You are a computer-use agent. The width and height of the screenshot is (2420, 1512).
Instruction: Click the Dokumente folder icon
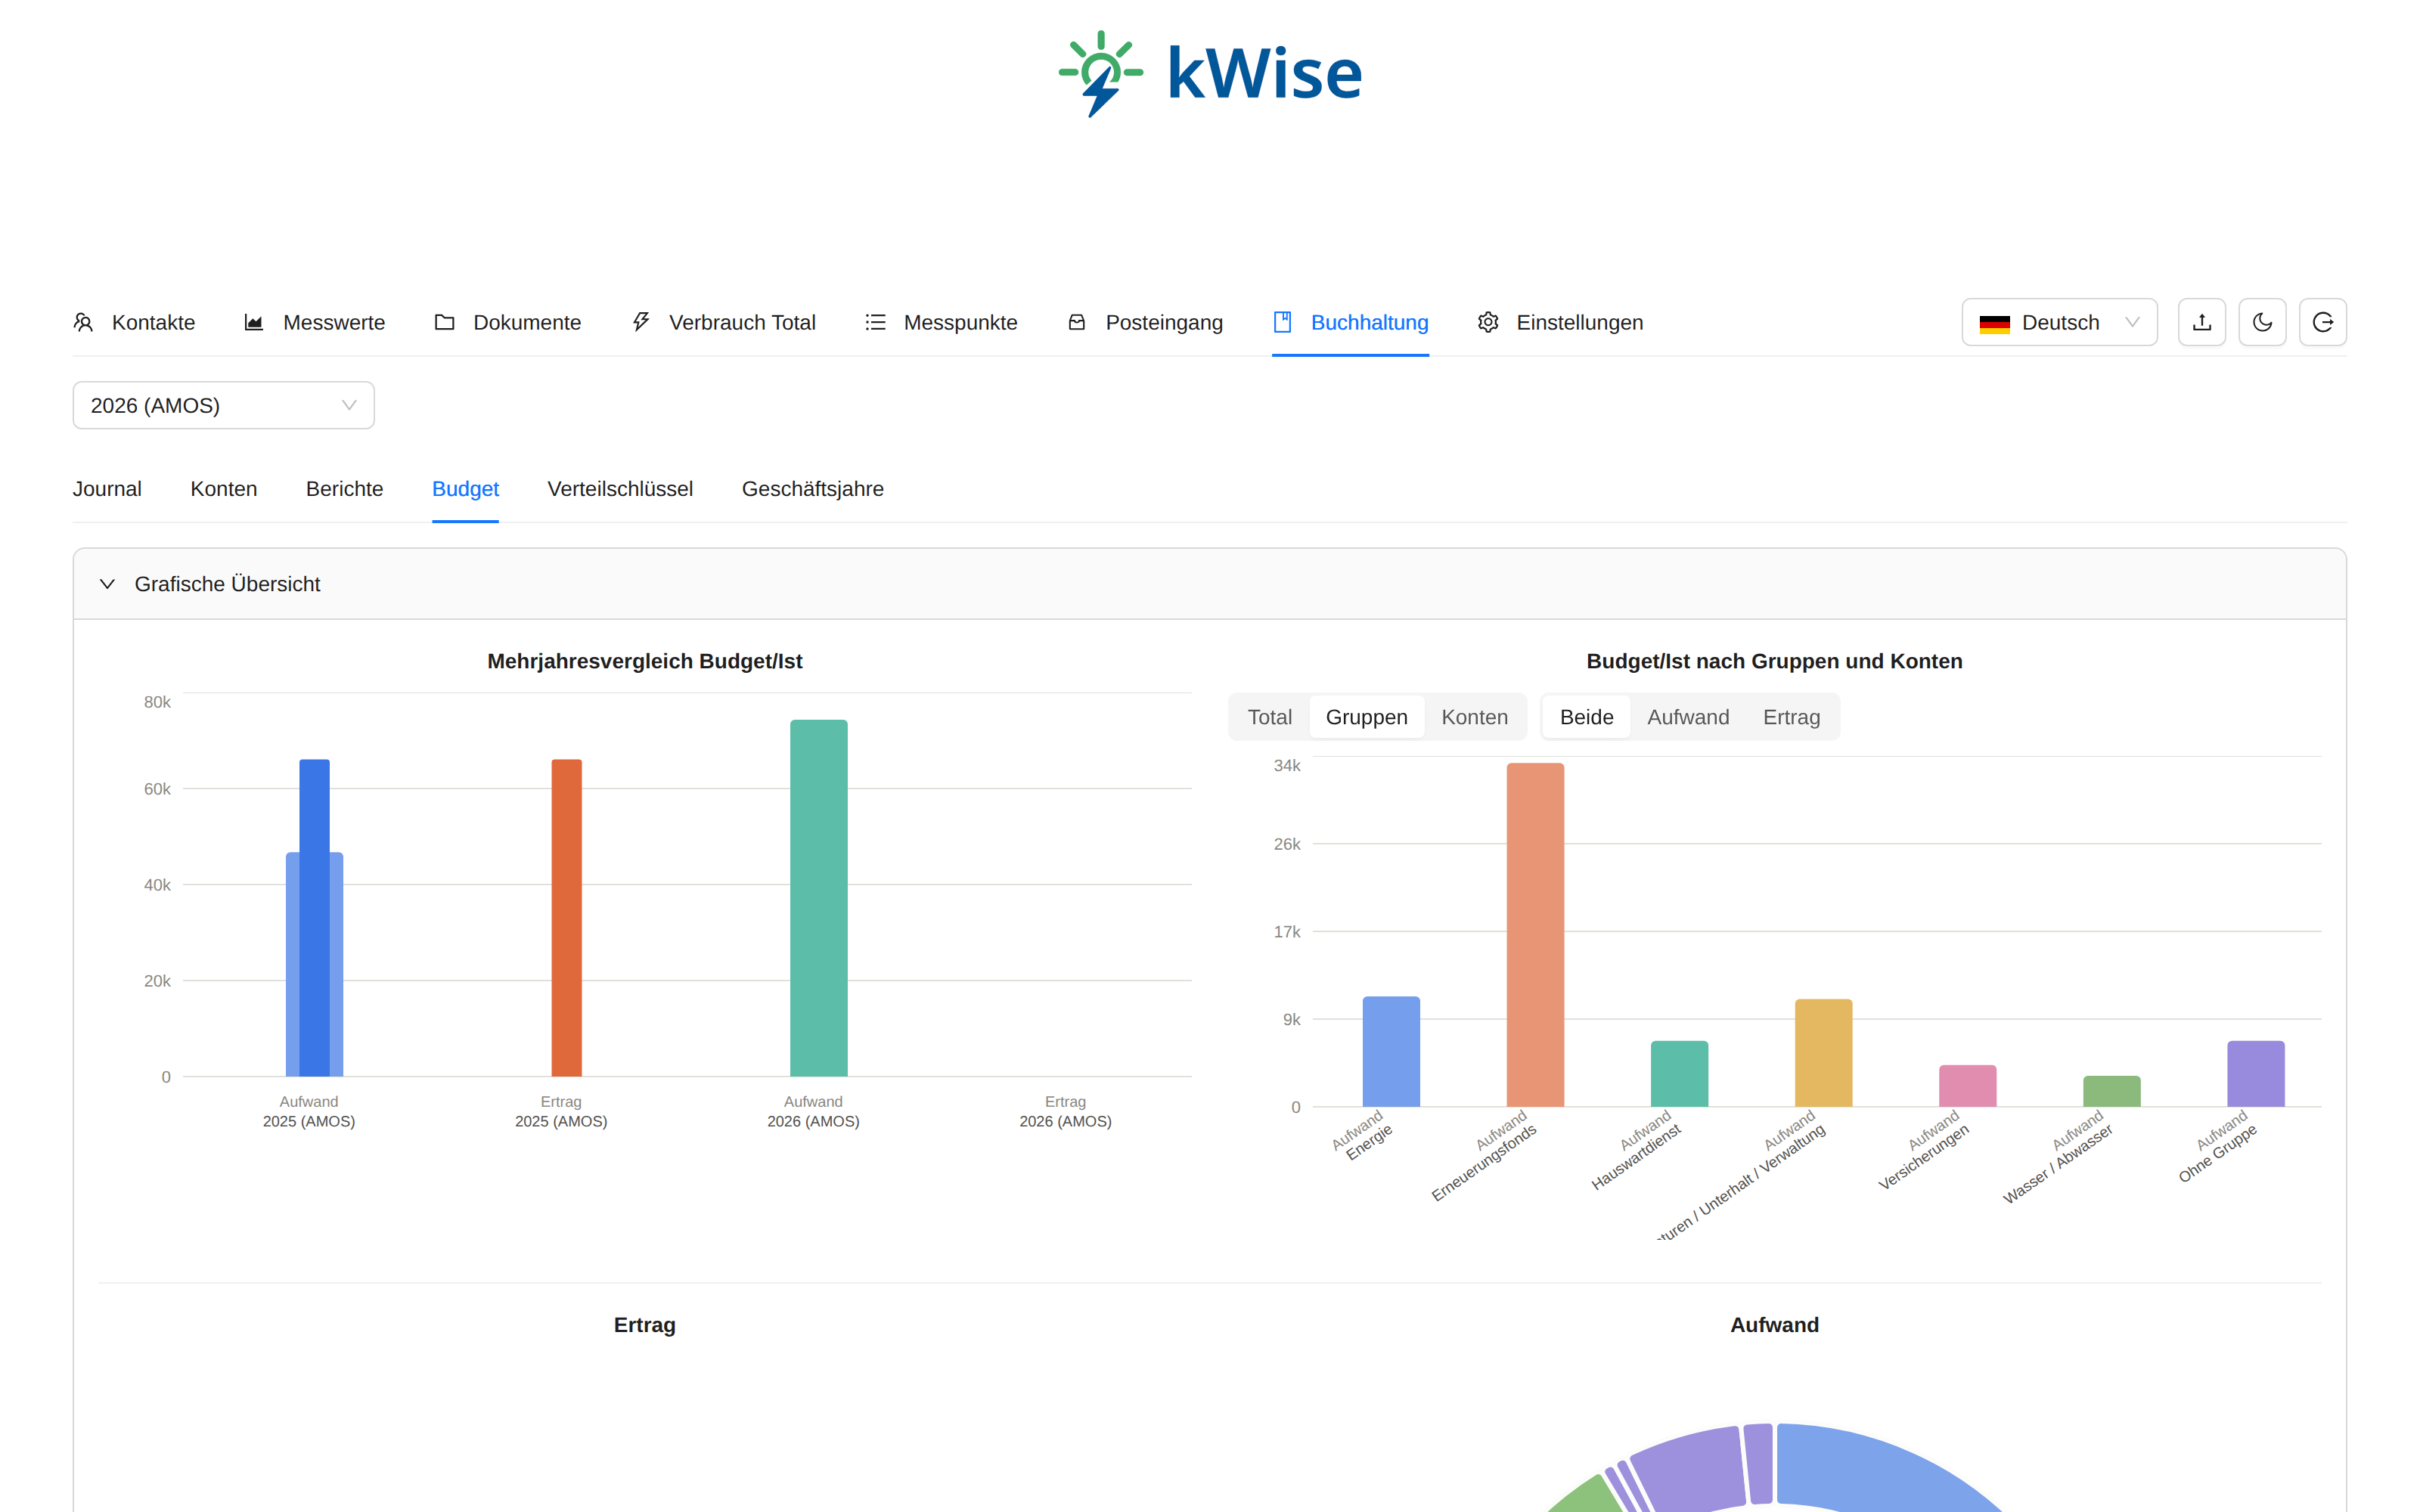[445, 322]
